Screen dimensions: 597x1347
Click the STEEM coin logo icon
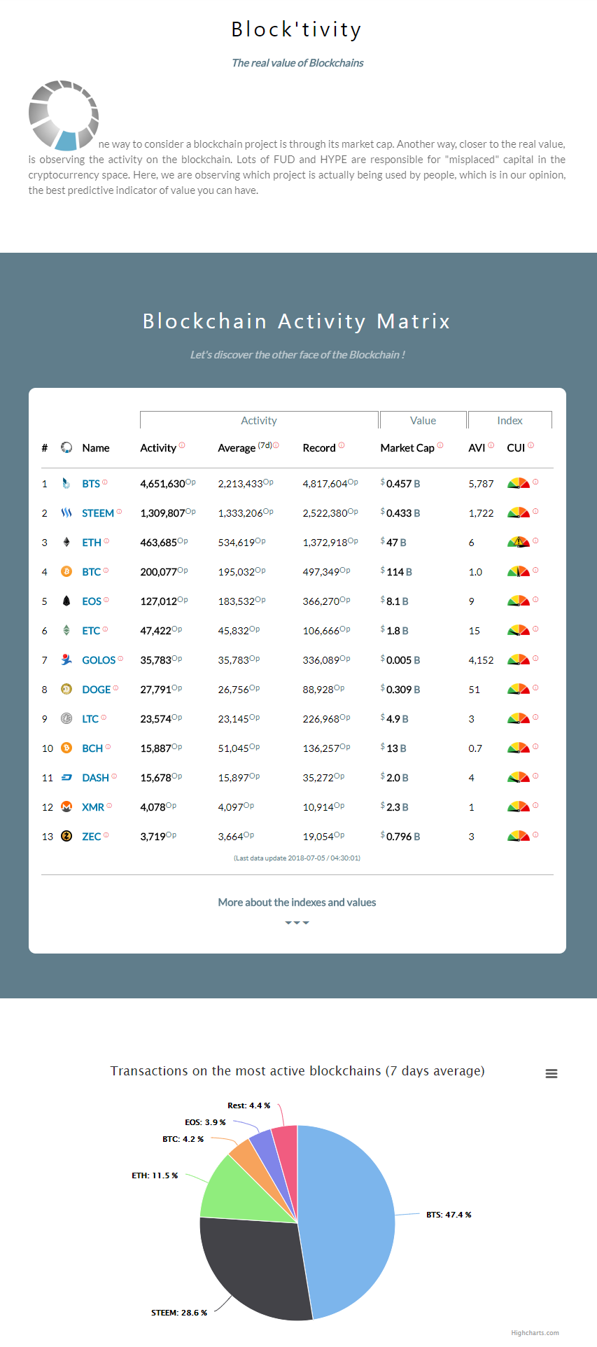pyautogui.click(x=66, y=513)
